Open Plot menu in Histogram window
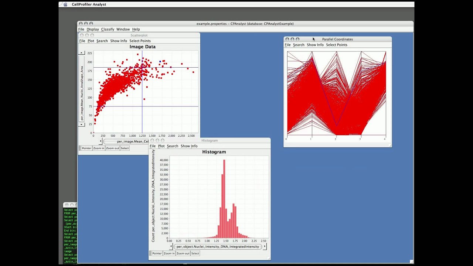Screen dimensions: 473x266 [x=161, y=146]
